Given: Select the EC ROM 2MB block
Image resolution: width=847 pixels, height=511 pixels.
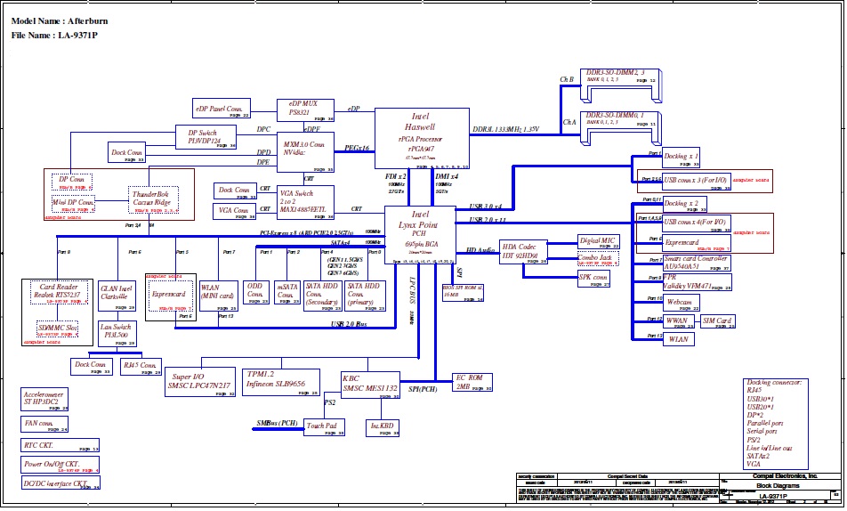Looking at the screenshot, I should coord(472,382).
